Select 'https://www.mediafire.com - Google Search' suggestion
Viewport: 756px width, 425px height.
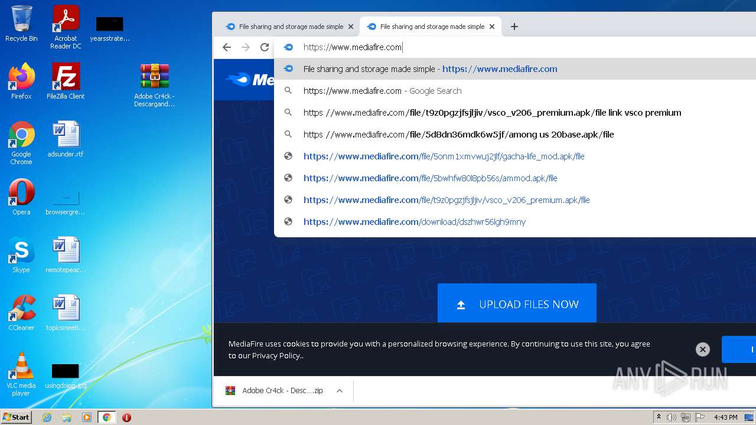click(x=515, y=91)
